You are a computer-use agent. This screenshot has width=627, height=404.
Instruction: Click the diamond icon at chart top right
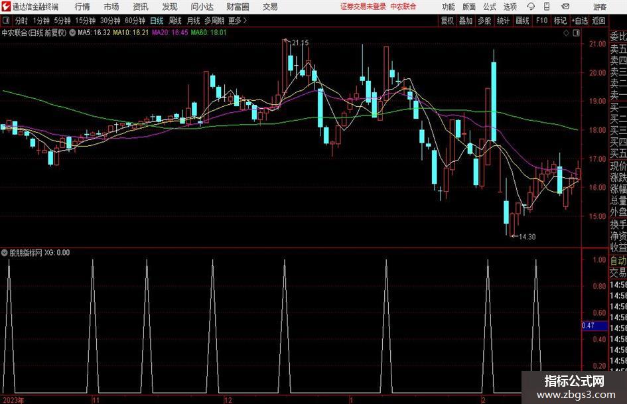[x=566, y=33]
